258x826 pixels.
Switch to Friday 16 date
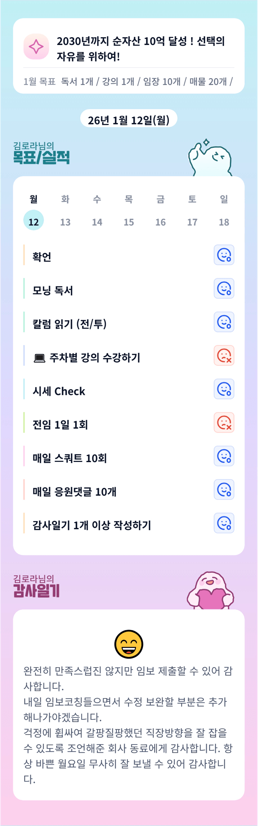[x=160, y=222]
